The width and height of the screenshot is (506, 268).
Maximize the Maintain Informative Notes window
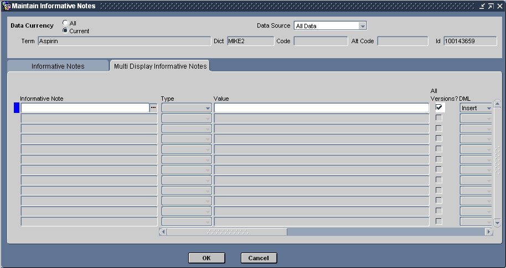coord(491,6)
